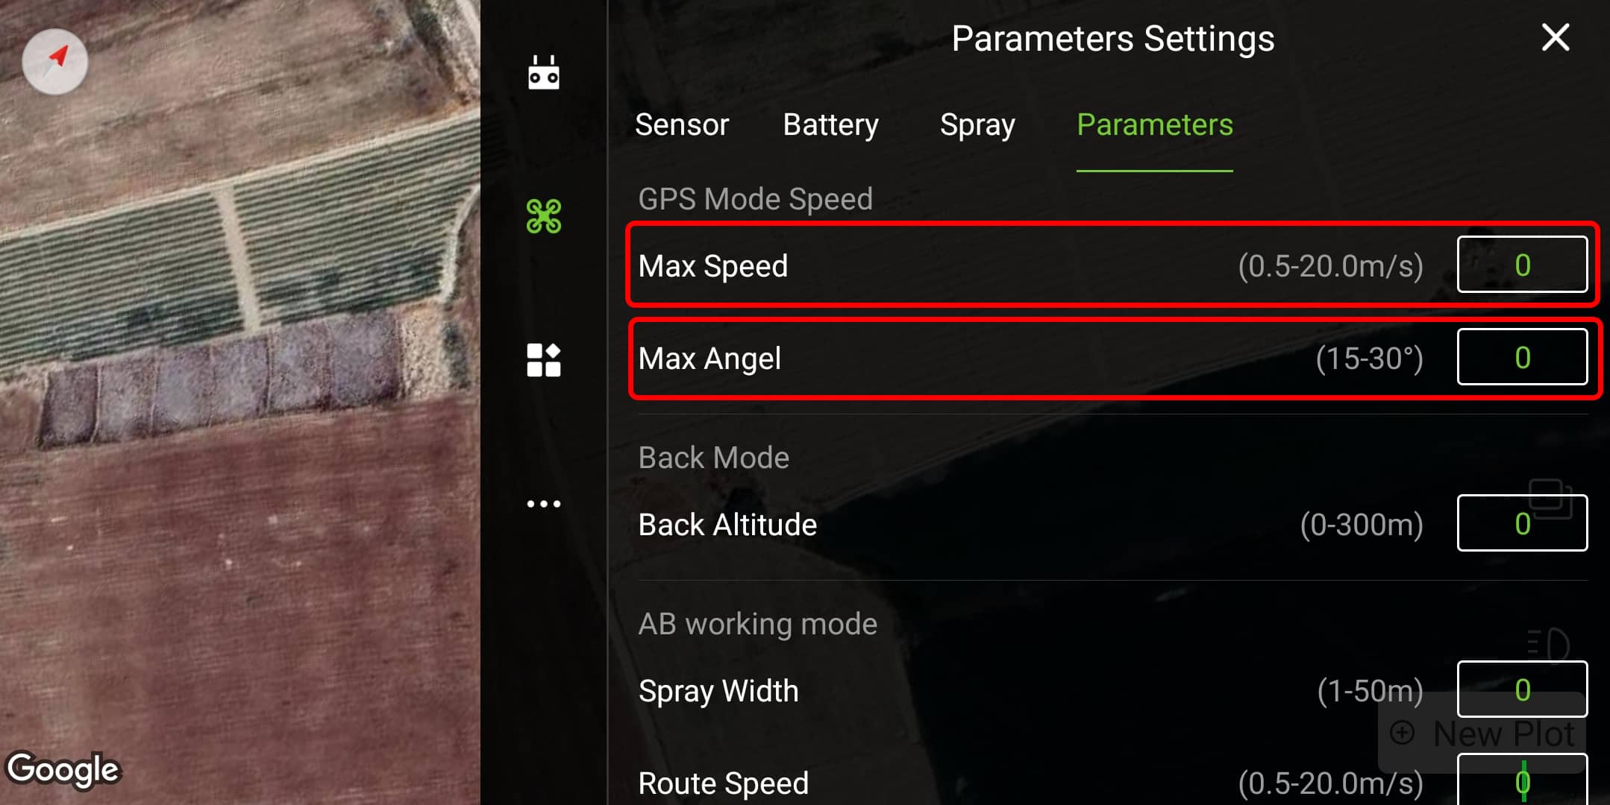Click the compass/north arrow icon
The width and height of the screenshot is (1610, 805).
[x=57, y=57]
